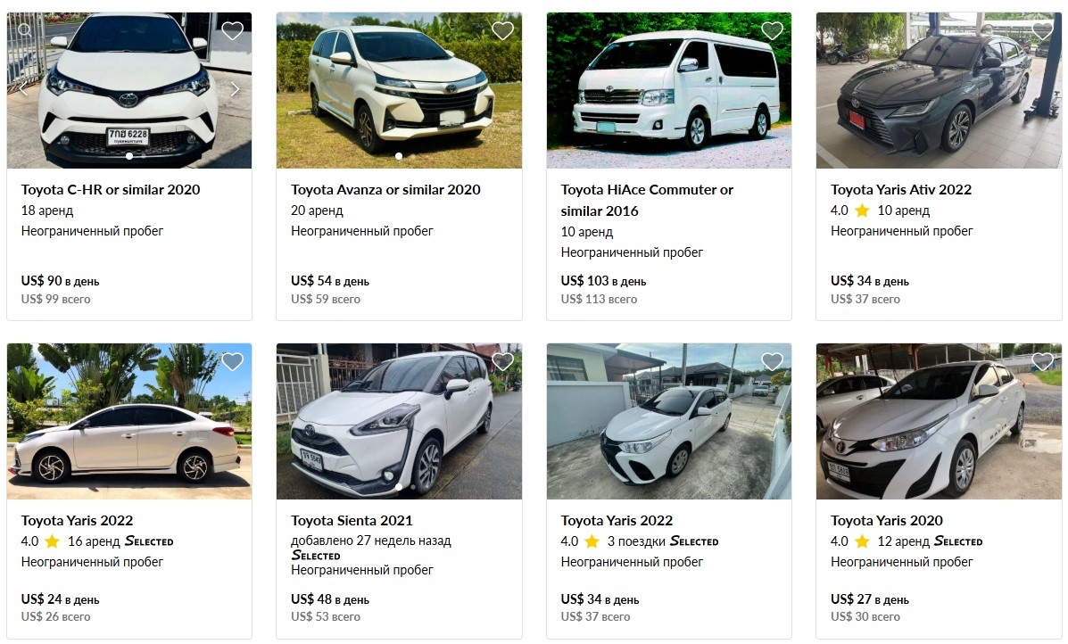Viewport: 1068px width, 644px height.
Task: Add Toyota Yaris Ativ 2022 to favorites
Action: tap(1042, 30)
